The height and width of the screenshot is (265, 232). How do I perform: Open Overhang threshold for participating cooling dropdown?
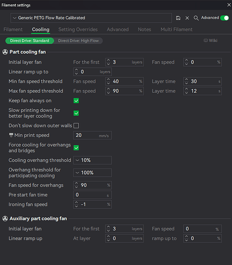(x=92, y=173)
